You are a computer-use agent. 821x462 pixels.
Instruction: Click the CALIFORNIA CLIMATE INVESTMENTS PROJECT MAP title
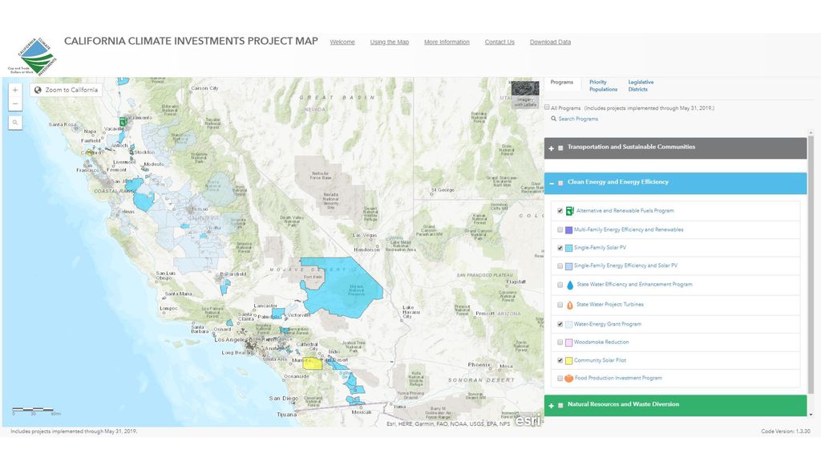point(191,42)
